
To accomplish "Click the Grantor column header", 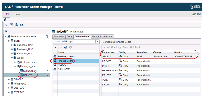I will click(x=186, y=52).
